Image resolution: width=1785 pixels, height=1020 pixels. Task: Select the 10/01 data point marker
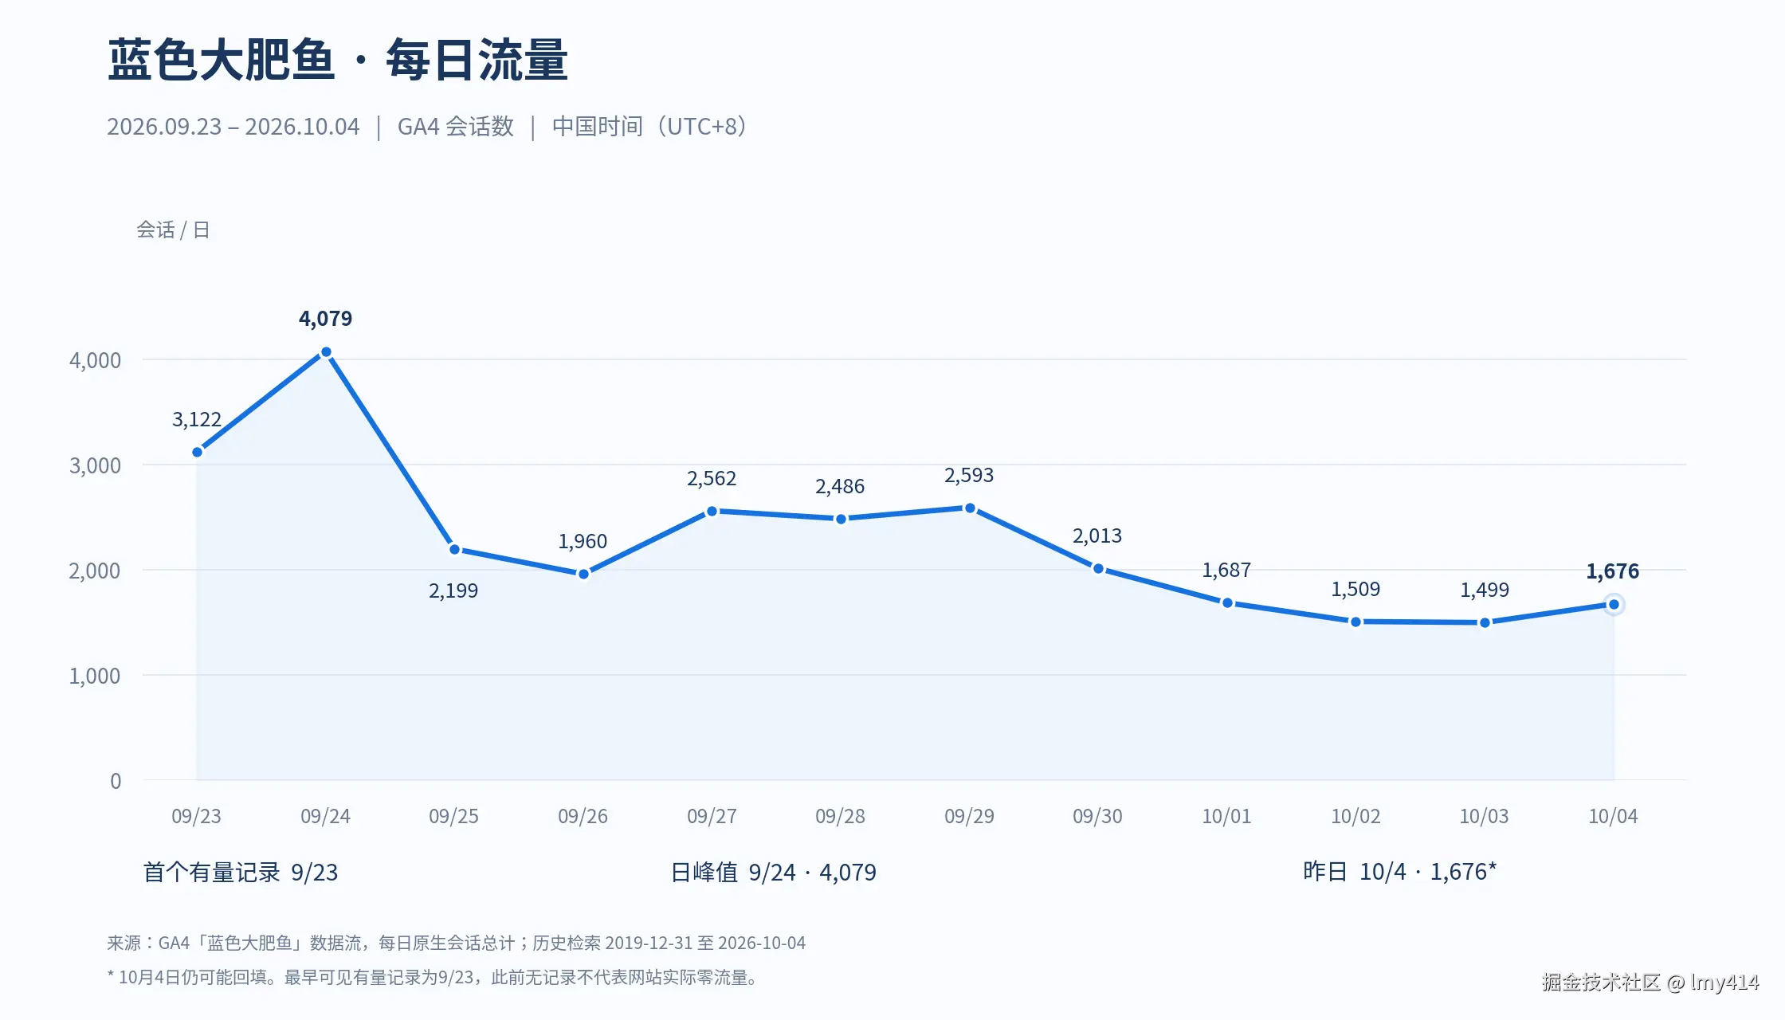[x=1227, y=603]
